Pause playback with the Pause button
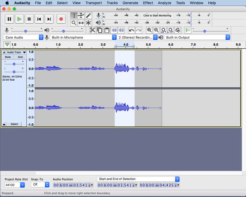The height and width of the screenshot is (197, 246). click(9, 19)
